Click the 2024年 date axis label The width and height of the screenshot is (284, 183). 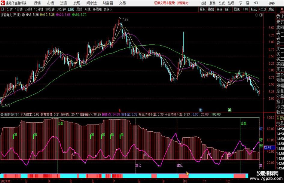pyautogui.click(x=5, y=181)
